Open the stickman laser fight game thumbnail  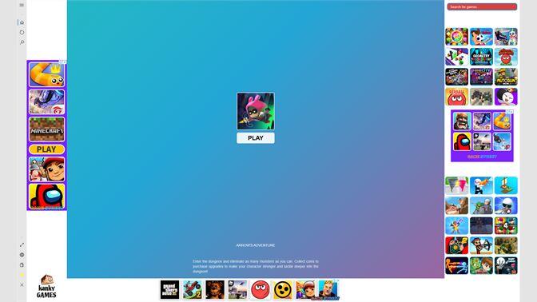tap(456, 265)
